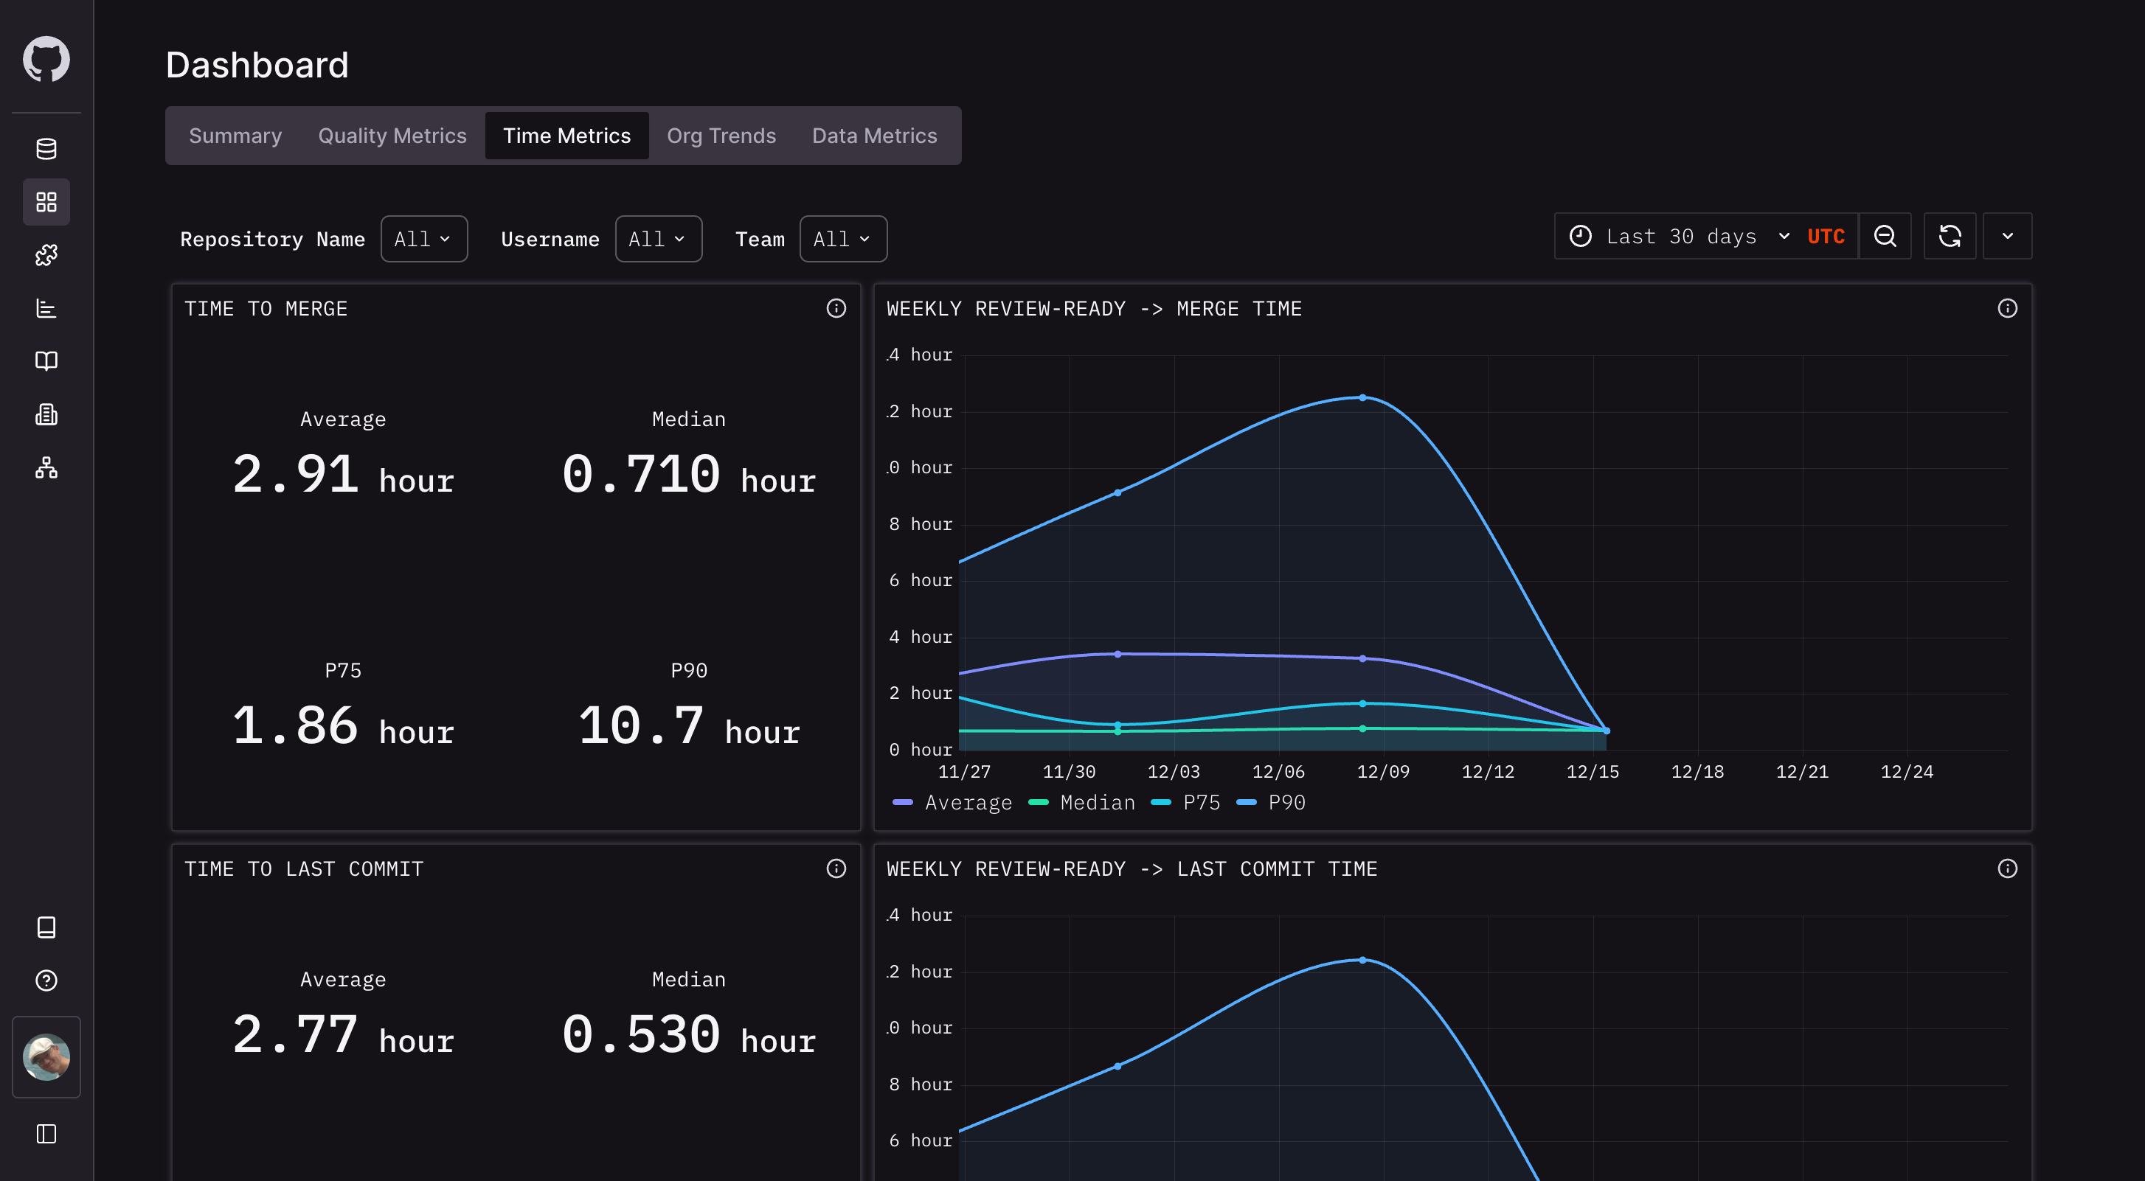The image size is (2145, 1181).
Task: Open the Username All dropdown
Action: [658, 239]
